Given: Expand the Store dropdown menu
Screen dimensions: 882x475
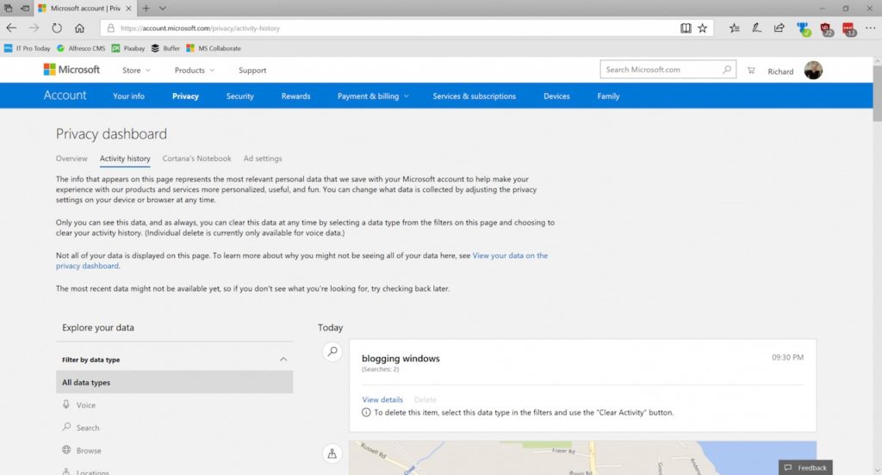Looking at the screenshot, I should point(136,71).
